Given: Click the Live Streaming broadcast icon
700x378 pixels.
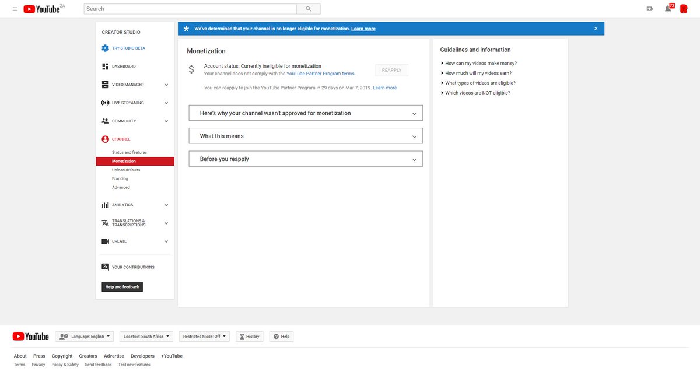Looking at the screenshot, I should (105, 103).
